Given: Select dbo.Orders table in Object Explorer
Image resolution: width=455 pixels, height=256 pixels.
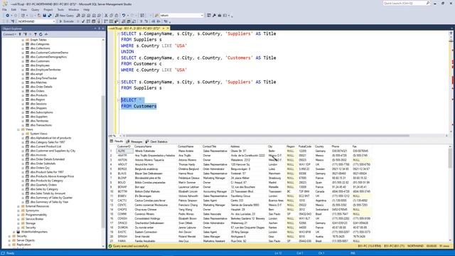Looking at the screenshot, I should click(37, 91).
